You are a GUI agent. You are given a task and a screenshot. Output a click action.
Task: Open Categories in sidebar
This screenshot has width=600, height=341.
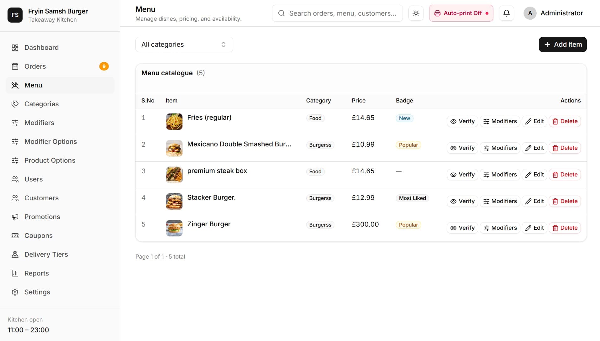pos(60,104)
